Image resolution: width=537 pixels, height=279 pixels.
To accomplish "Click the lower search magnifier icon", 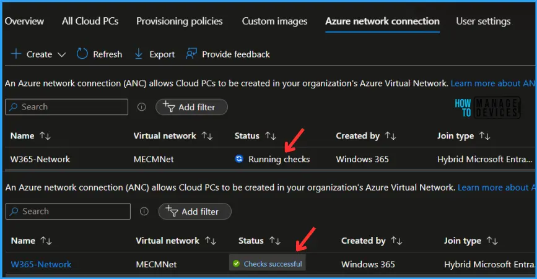I will 14,212.
